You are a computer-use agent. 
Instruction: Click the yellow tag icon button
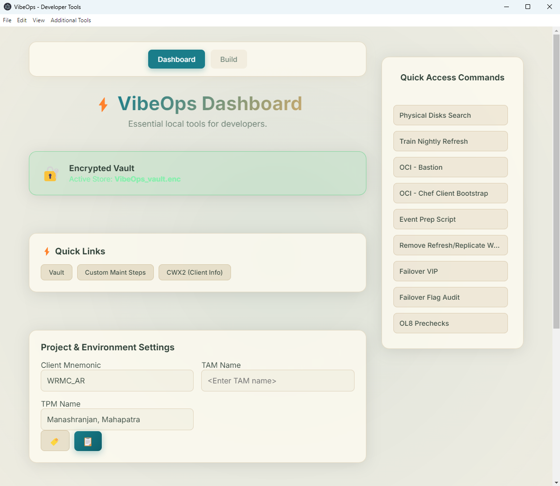point(55,440)
